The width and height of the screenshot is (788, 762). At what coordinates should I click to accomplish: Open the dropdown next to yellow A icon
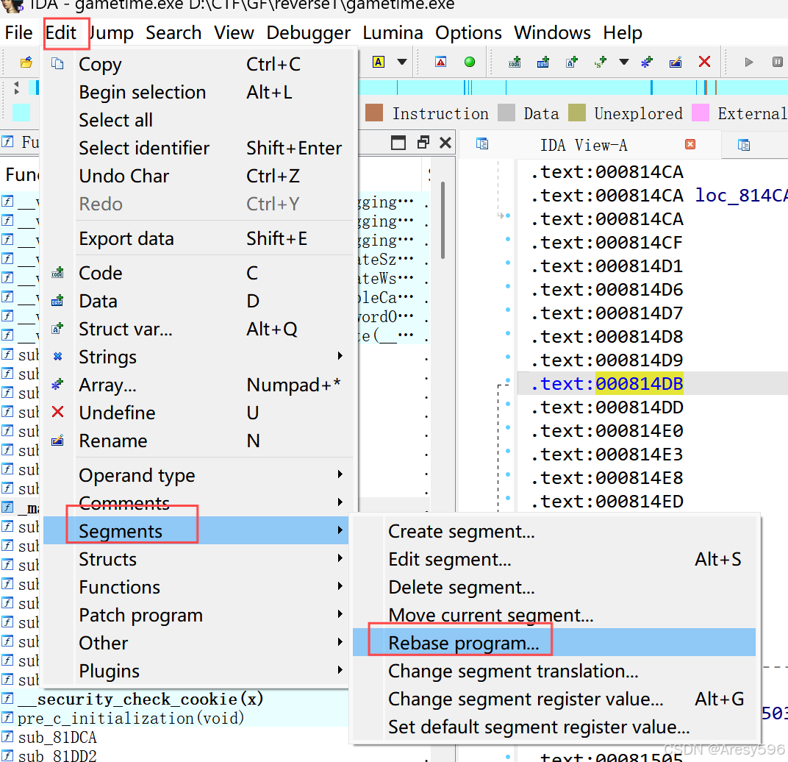pyautogui.click(x=402, y=62)
